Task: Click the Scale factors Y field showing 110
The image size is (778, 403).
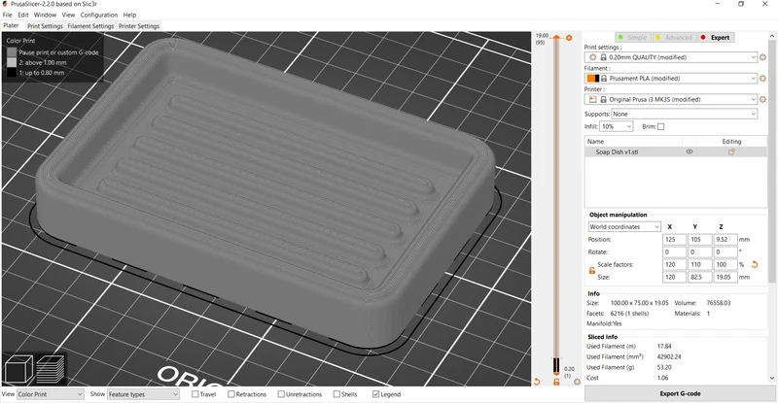Action: tap(699, 265)
